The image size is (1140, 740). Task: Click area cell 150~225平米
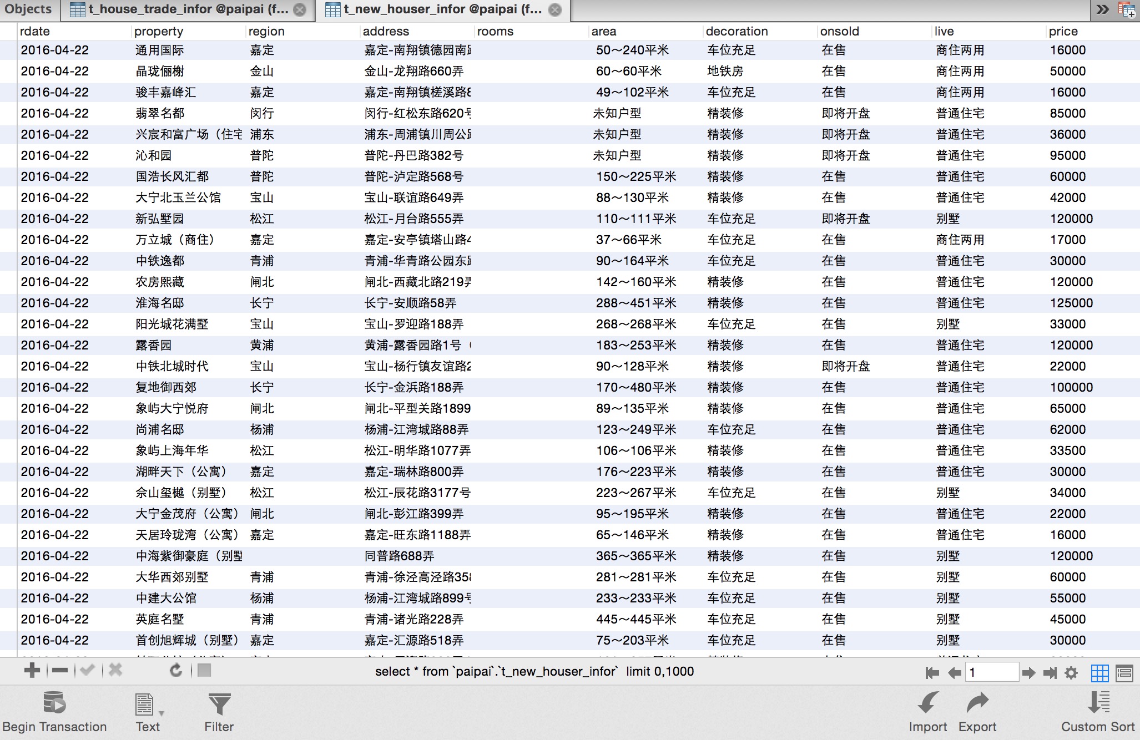click(636, 176)
